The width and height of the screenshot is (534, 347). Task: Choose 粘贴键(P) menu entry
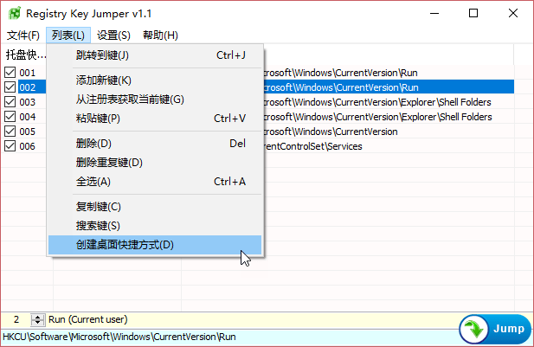pos(155,119)
